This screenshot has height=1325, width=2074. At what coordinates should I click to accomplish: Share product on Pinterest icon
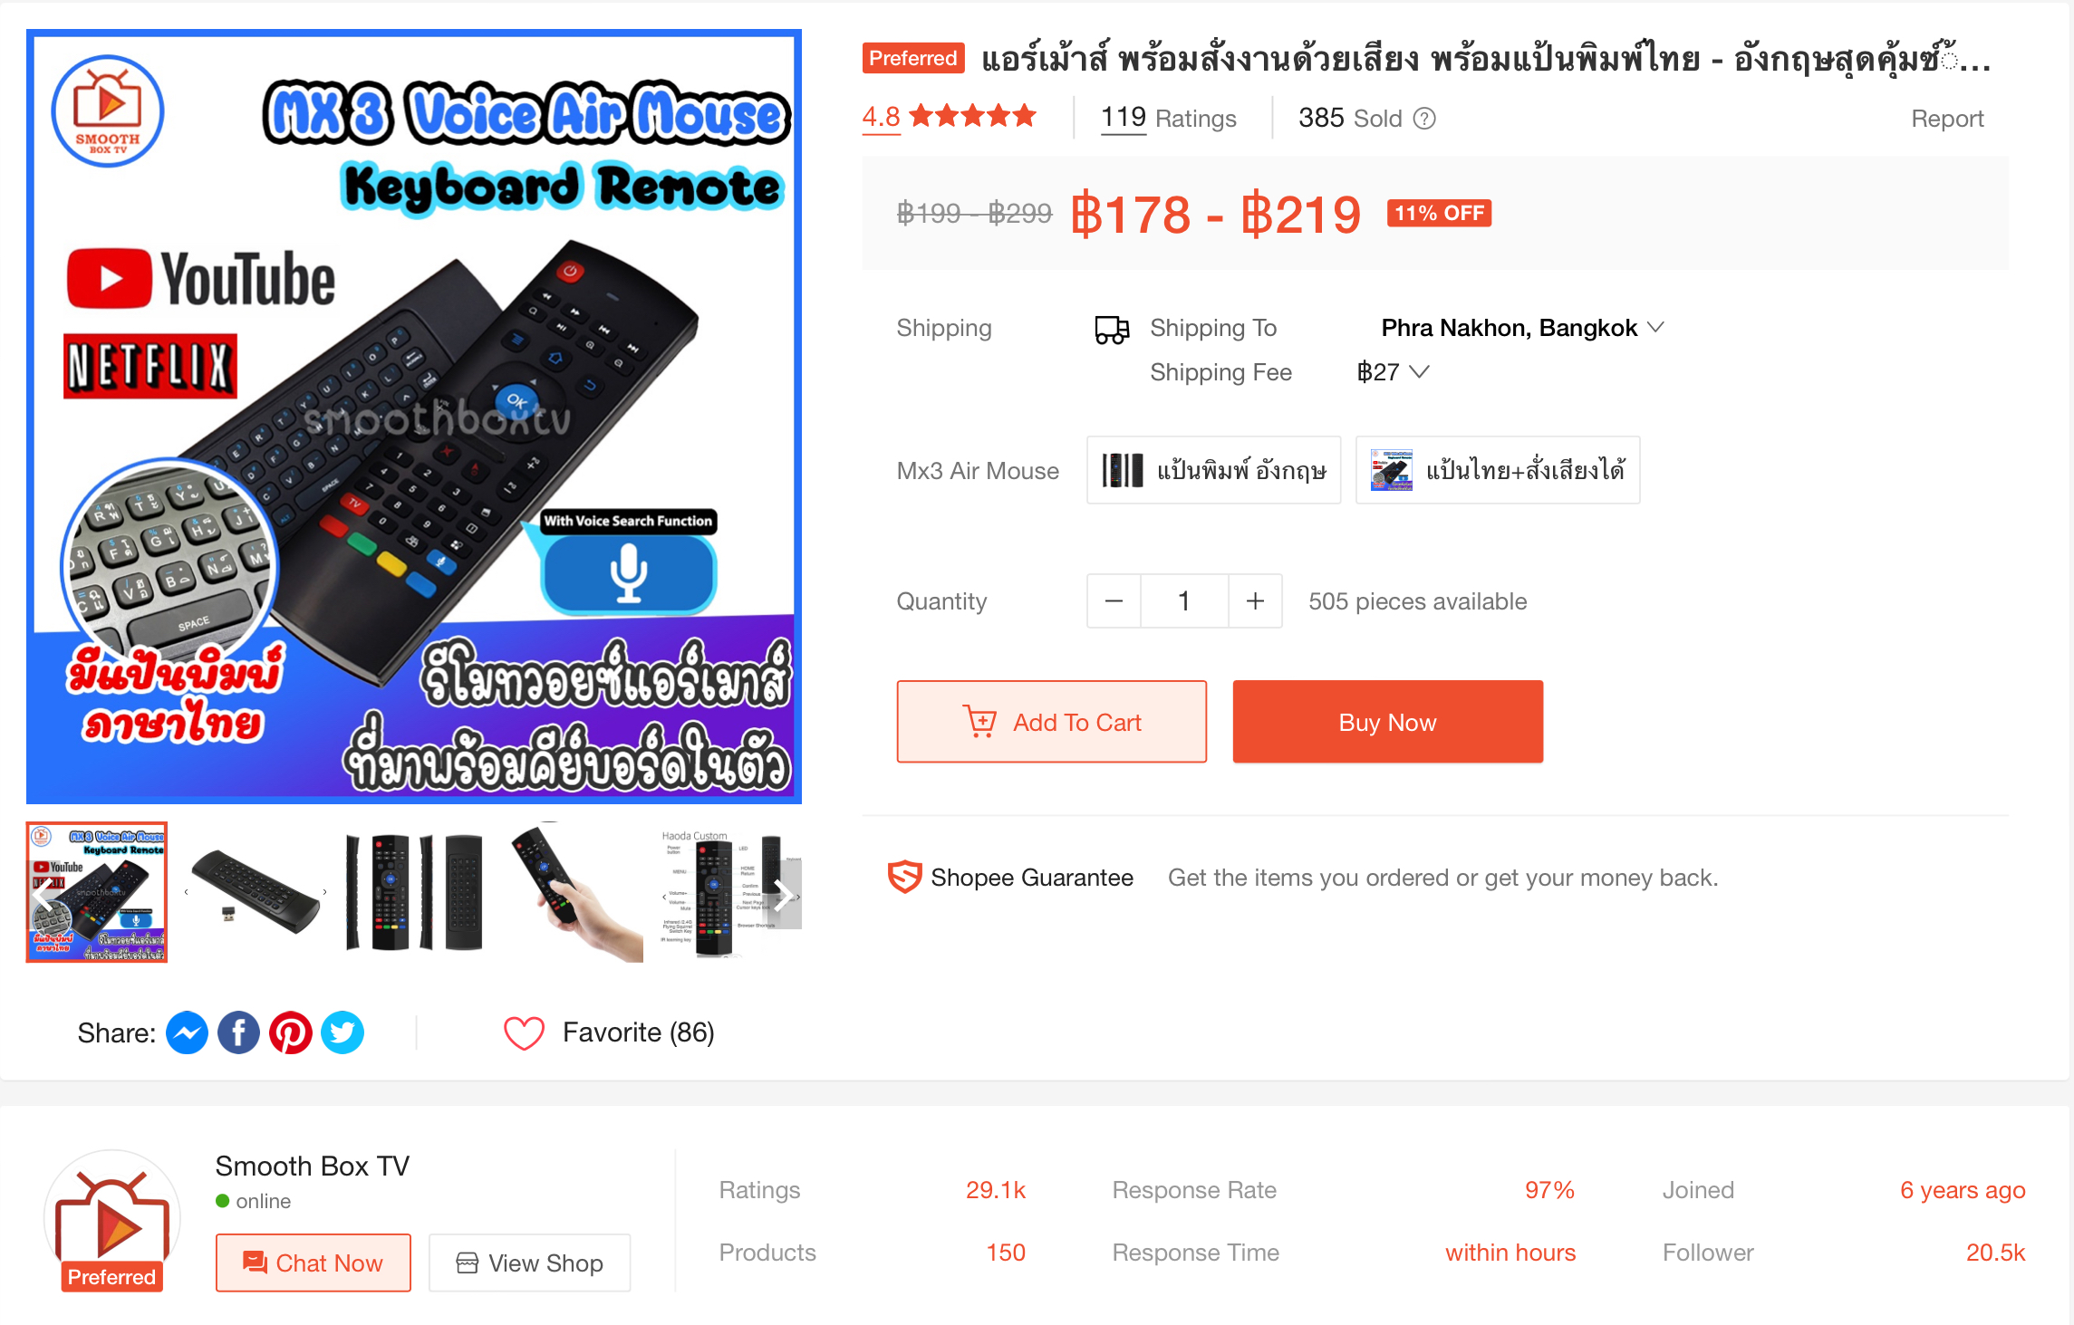tap(290, 1032)
